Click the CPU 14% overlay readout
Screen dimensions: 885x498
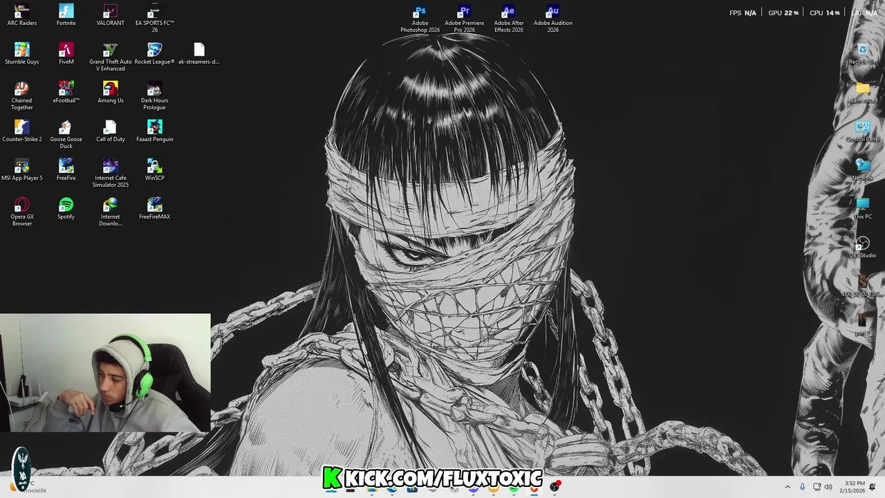click(825, 12)
